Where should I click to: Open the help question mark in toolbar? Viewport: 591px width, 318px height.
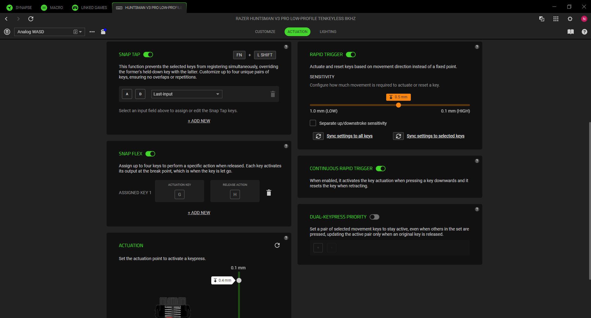pyautogui.click(x=585, y=32)
